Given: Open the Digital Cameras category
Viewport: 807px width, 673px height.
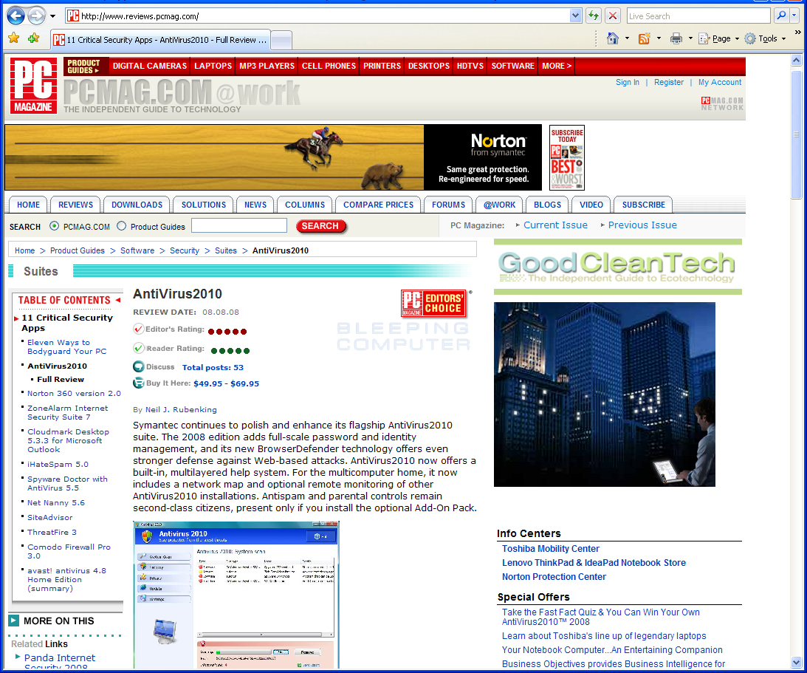Looking at the screenshot, I should (150, 66).
